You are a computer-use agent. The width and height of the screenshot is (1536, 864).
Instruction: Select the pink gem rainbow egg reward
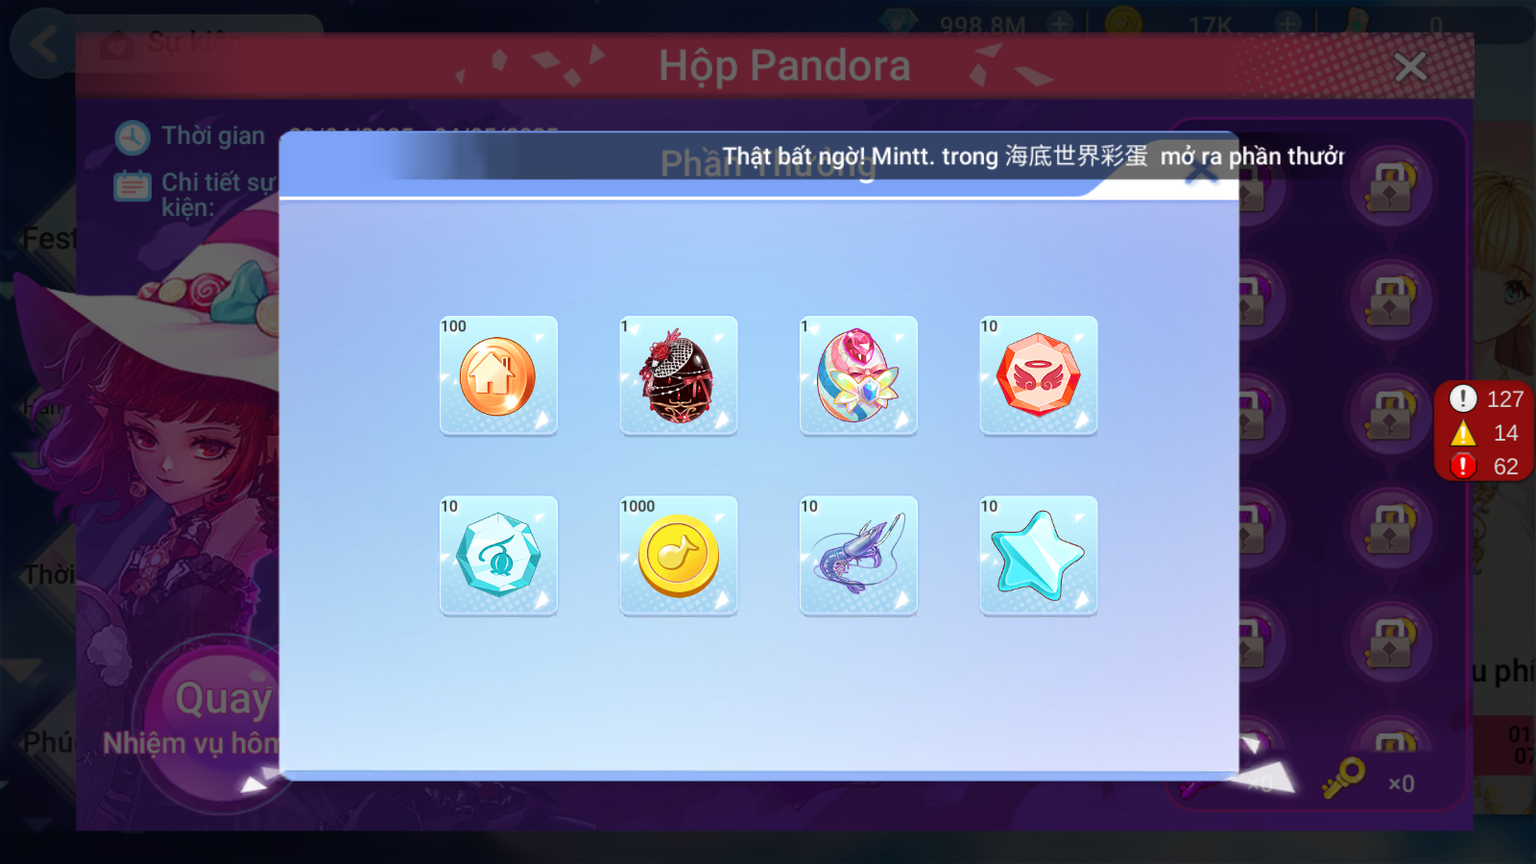click(858, 375)
